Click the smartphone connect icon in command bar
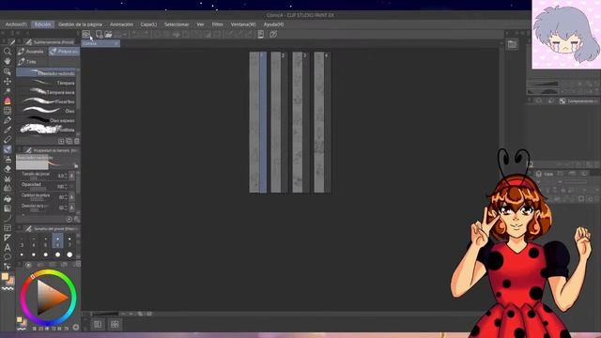 pos(261,34)
